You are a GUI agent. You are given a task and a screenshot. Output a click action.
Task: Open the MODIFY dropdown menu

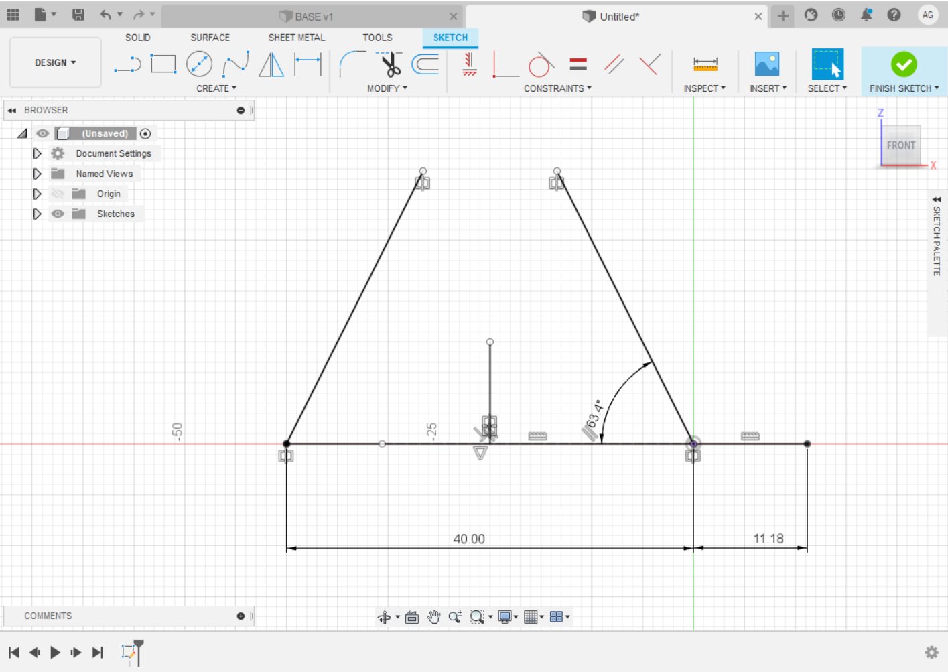click(387, 88)
